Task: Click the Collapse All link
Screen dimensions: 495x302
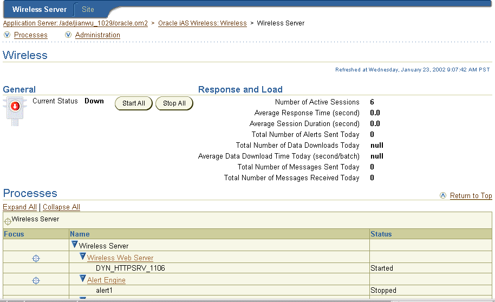Action: pos(61,207)
